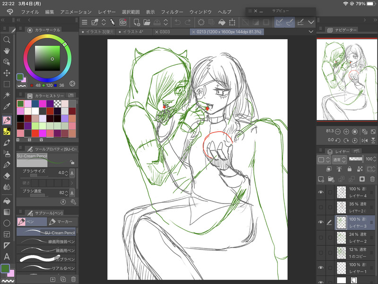Show the 24% レイヤー 2 layer
Viewport: 378px width, 284px height.
click(x=321, y=238)
